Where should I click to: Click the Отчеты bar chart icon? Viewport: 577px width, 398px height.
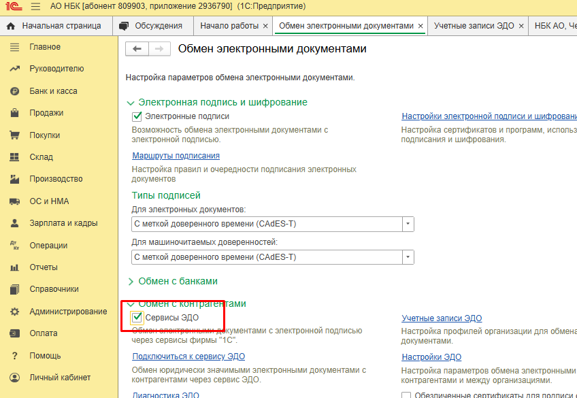14,267
